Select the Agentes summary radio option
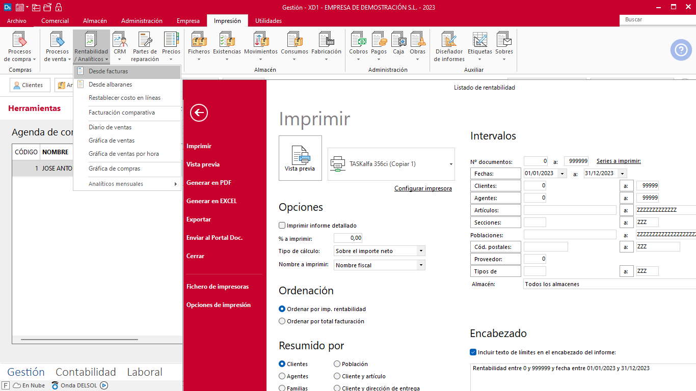This screenshot has width=696, height=391. [282, 376]
